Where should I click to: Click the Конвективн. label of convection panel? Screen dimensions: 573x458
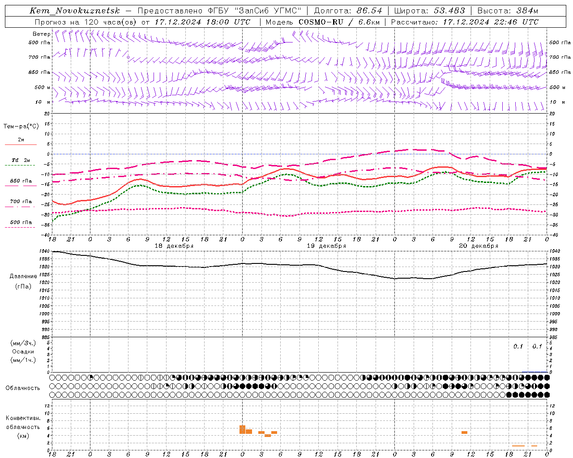(x=23, y=418)
